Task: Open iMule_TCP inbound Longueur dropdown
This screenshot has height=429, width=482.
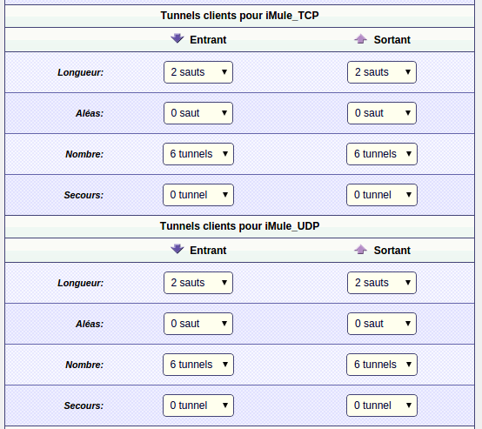Action: 198,72
